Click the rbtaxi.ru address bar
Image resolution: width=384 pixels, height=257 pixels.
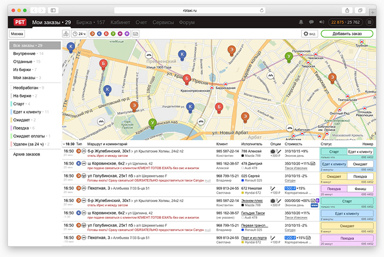[190, 10]
